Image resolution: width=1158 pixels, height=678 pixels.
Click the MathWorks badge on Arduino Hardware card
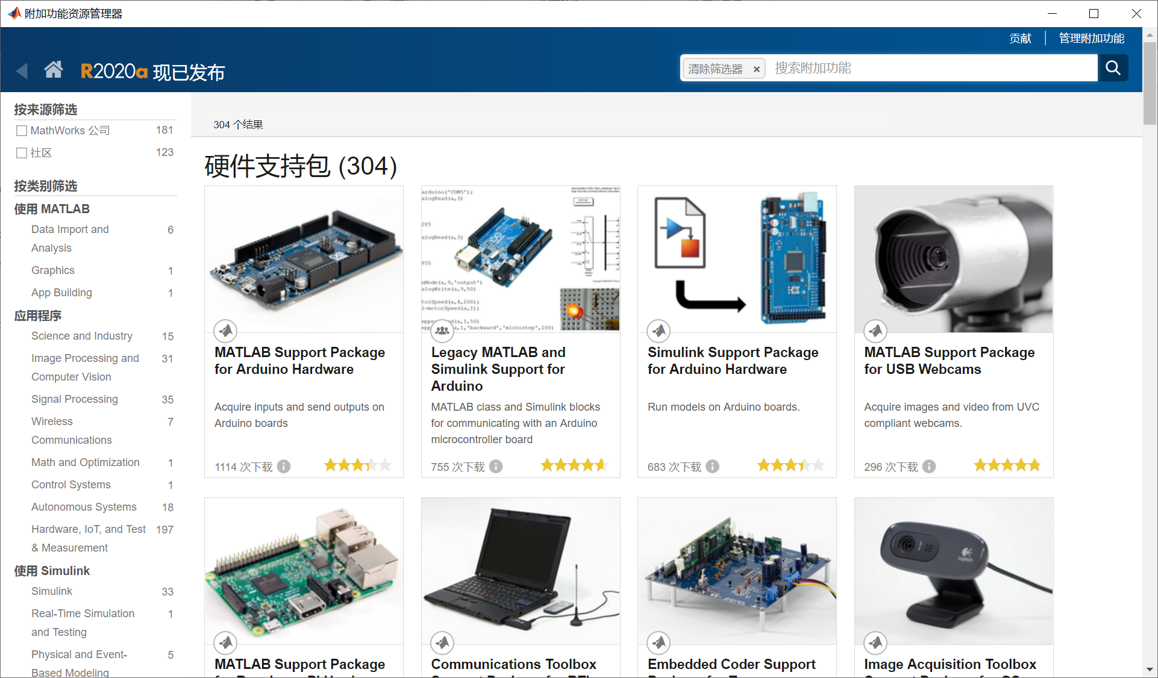coord(225,331)
